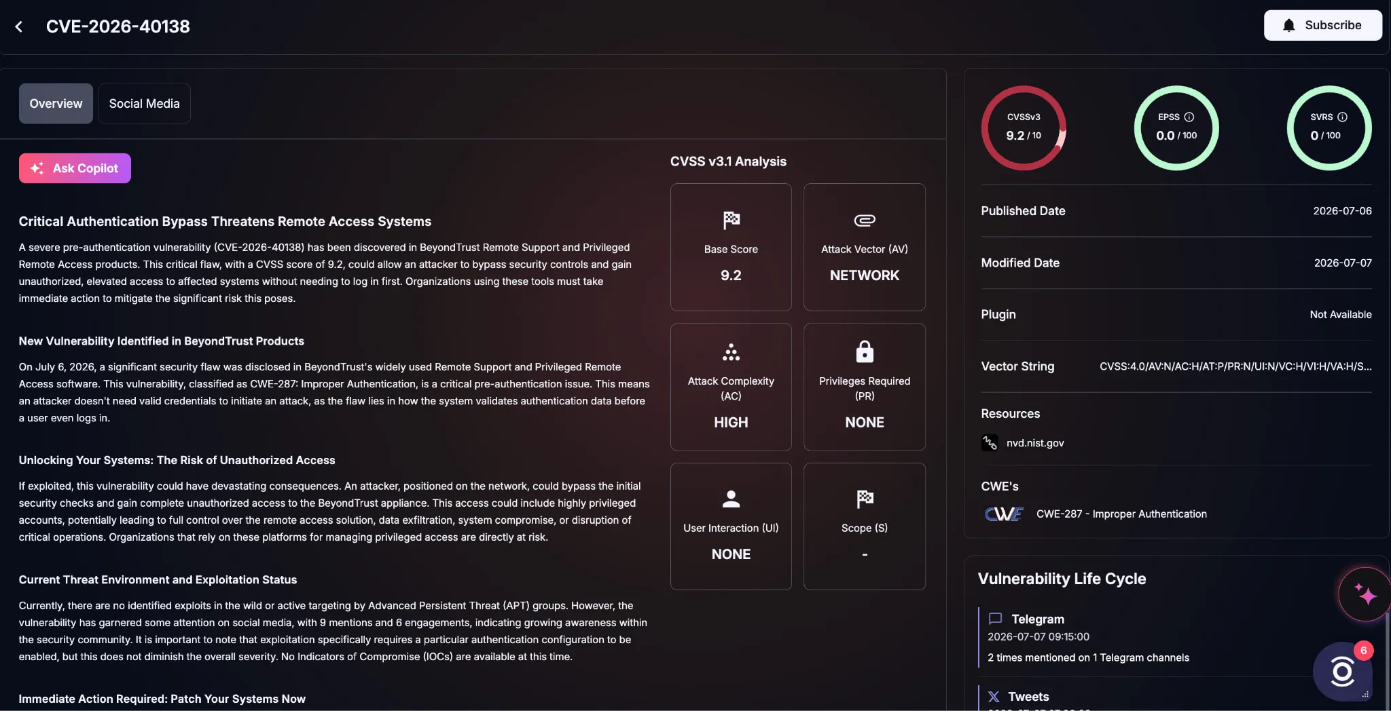The image size is (1391, 711).
Task: Click the CWE logo icon
Action: [x=1003, y=514]
